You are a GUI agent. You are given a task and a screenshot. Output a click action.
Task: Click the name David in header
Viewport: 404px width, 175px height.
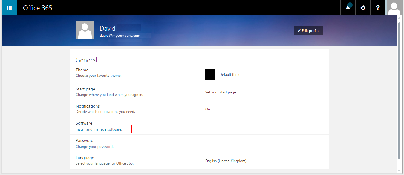point(108,28)
